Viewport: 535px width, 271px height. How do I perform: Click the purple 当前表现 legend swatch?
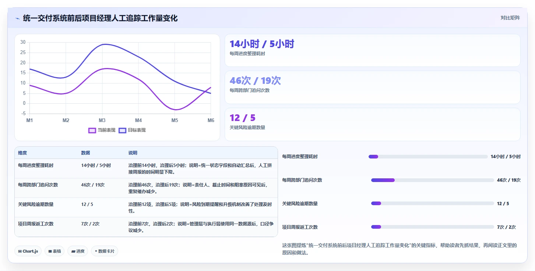click(x=92, y=130)
